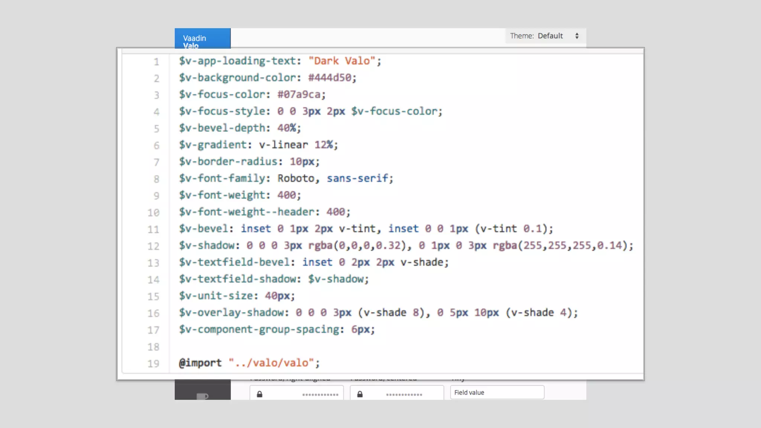Click the "../valo/valo" import path string
The width and height of the screenshot is (761, 428).
pyautogui.click(x=271, y=363)
